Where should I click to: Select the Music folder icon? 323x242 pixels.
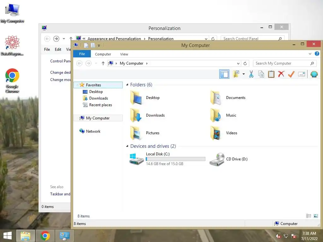point(215,115)
